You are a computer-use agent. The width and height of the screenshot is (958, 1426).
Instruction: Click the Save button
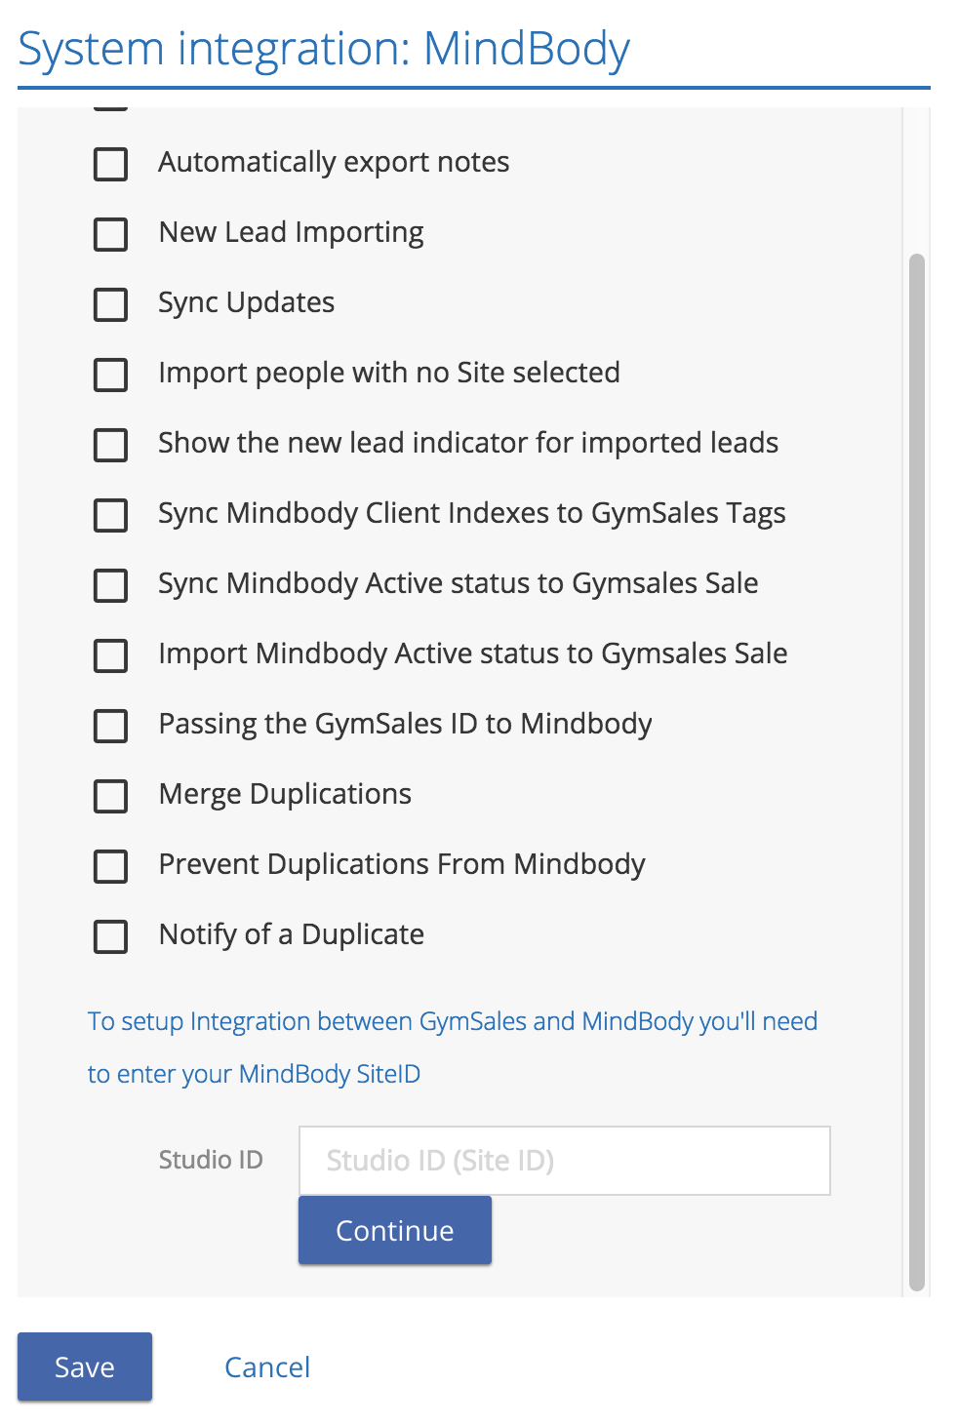point(85,1367)
